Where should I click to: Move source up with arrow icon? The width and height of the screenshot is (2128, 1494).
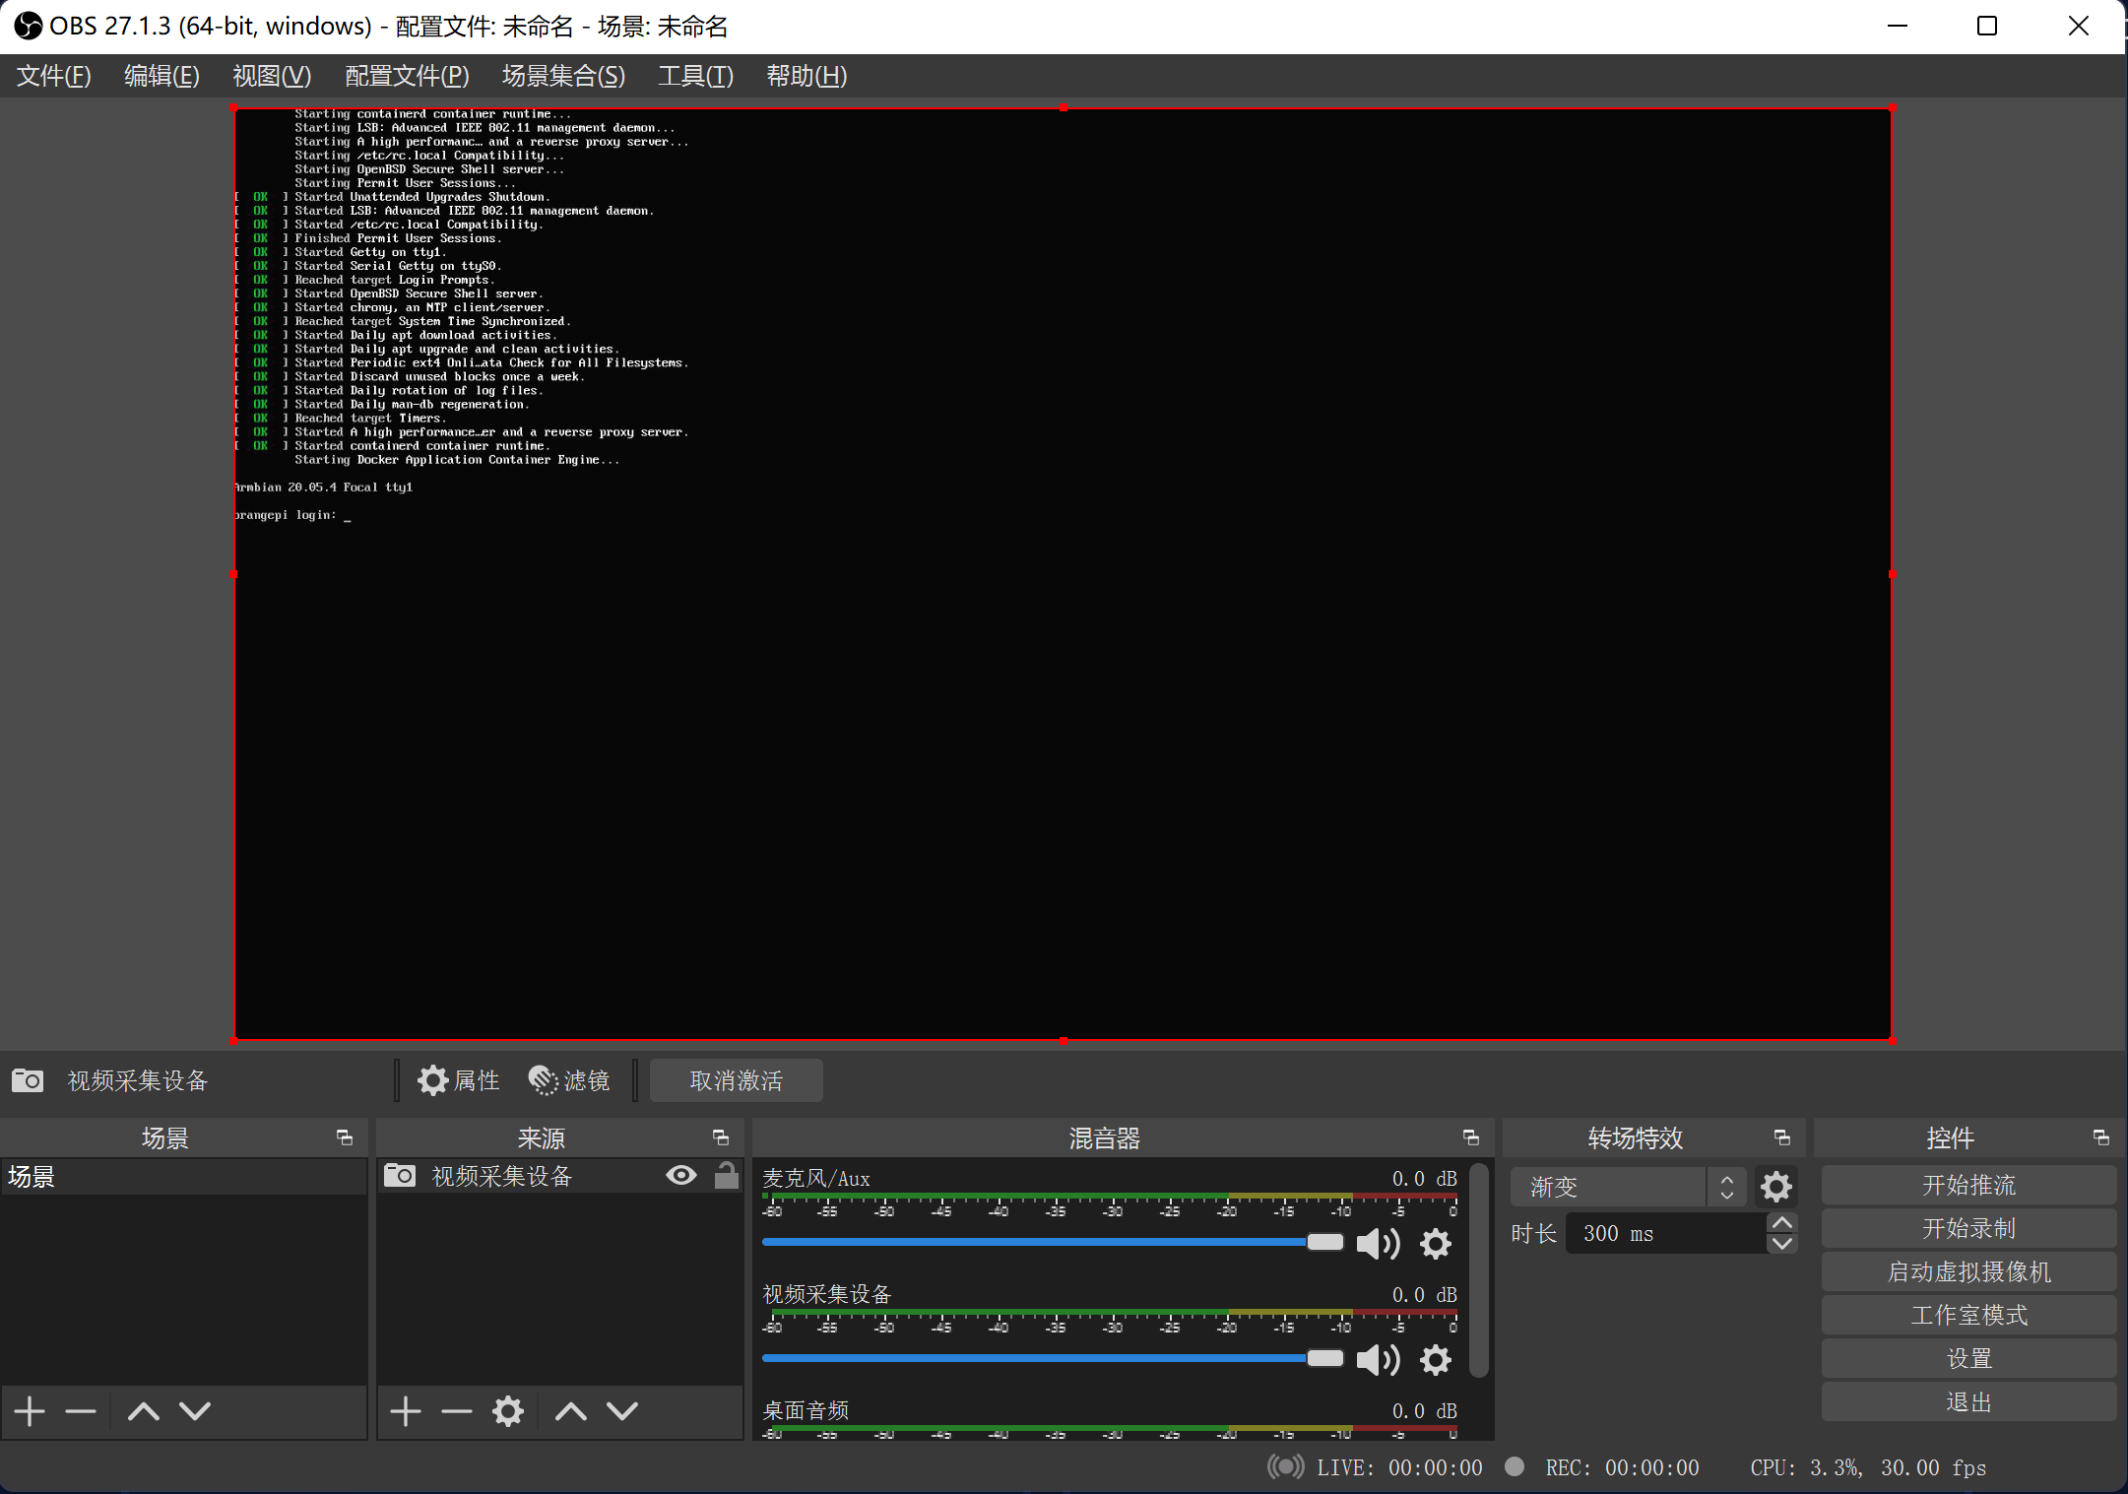pos(570,1411)
